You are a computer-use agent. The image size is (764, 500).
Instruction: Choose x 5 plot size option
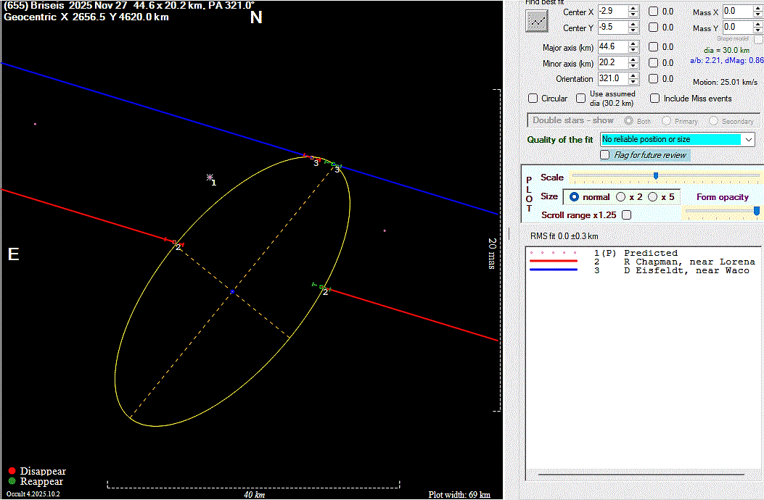click(652, 197)
